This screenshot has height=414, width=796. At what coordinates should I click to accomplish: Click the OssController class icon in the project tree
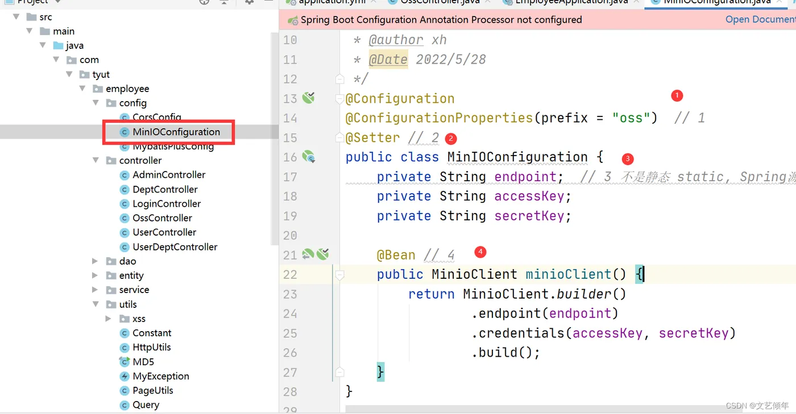pyautogui.click(x=125, y=218)
